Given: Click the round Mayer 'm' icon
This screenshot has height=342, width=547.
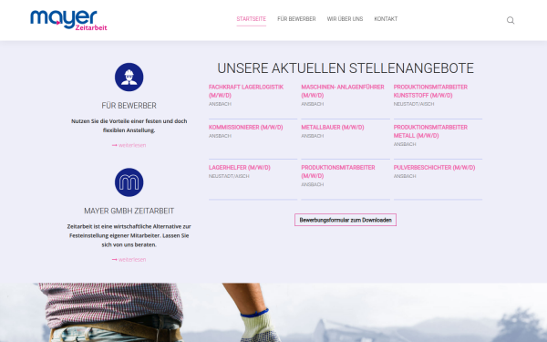Looking at the screenshot, I should point(129,182).
